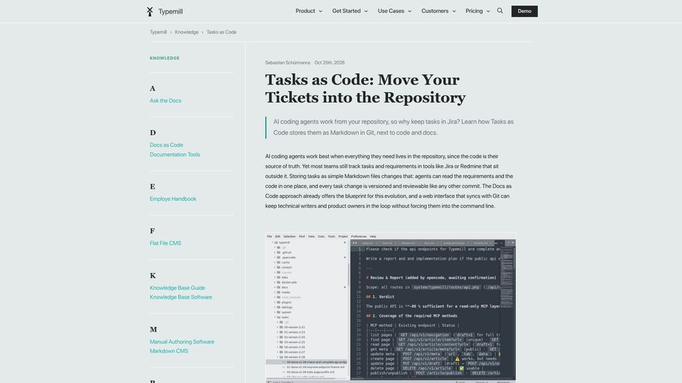Click the Typemill brand name text
682x383 pixels.
170,12
